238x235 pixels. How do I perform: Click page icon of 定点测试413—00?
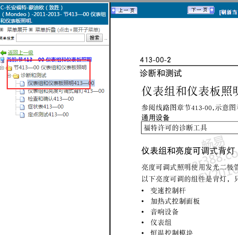pos(22,115)
